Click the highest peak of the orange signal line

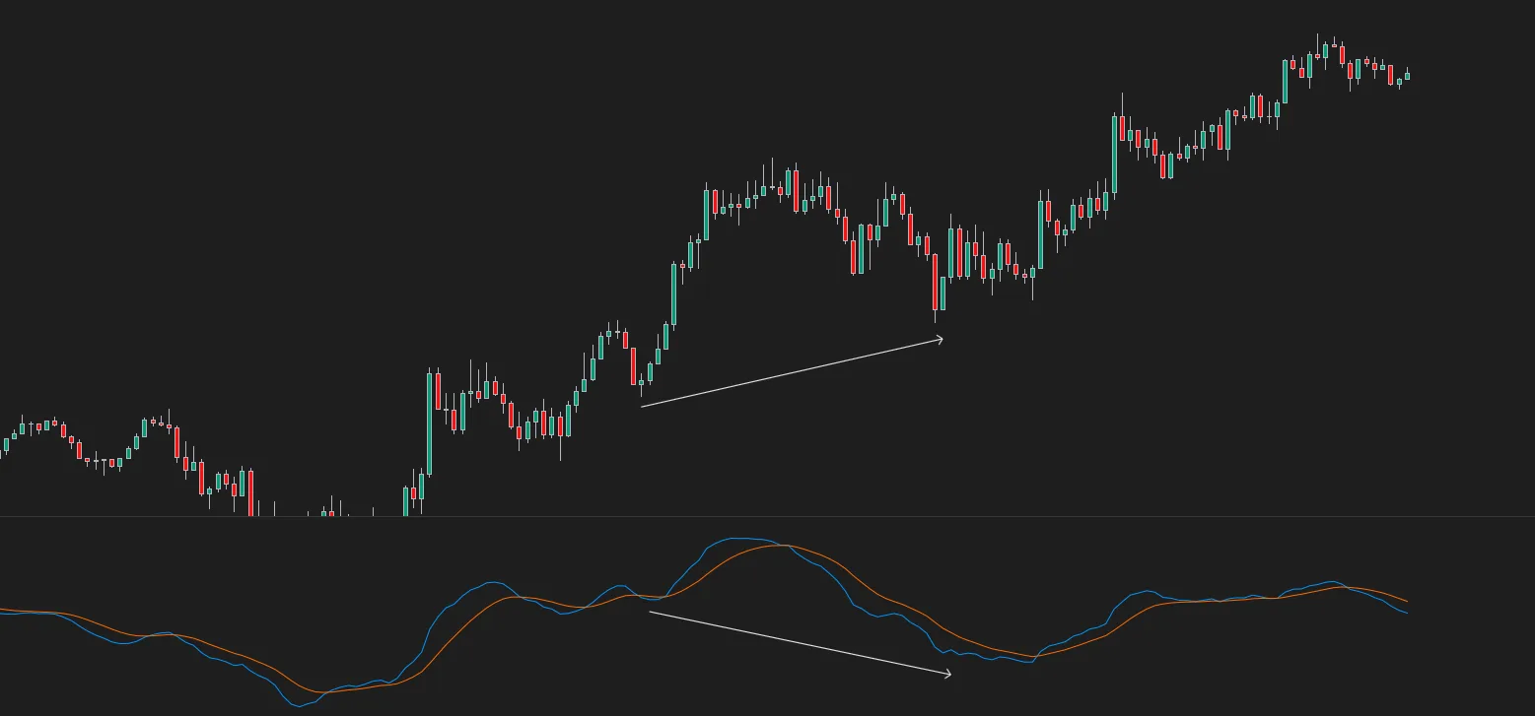(782, 545)
